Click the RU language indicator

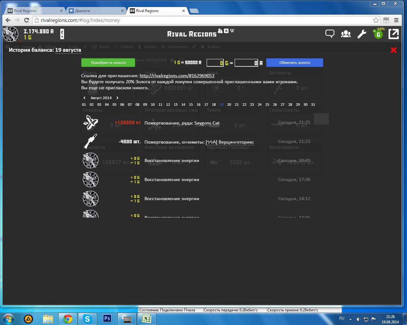pos(342,318)
